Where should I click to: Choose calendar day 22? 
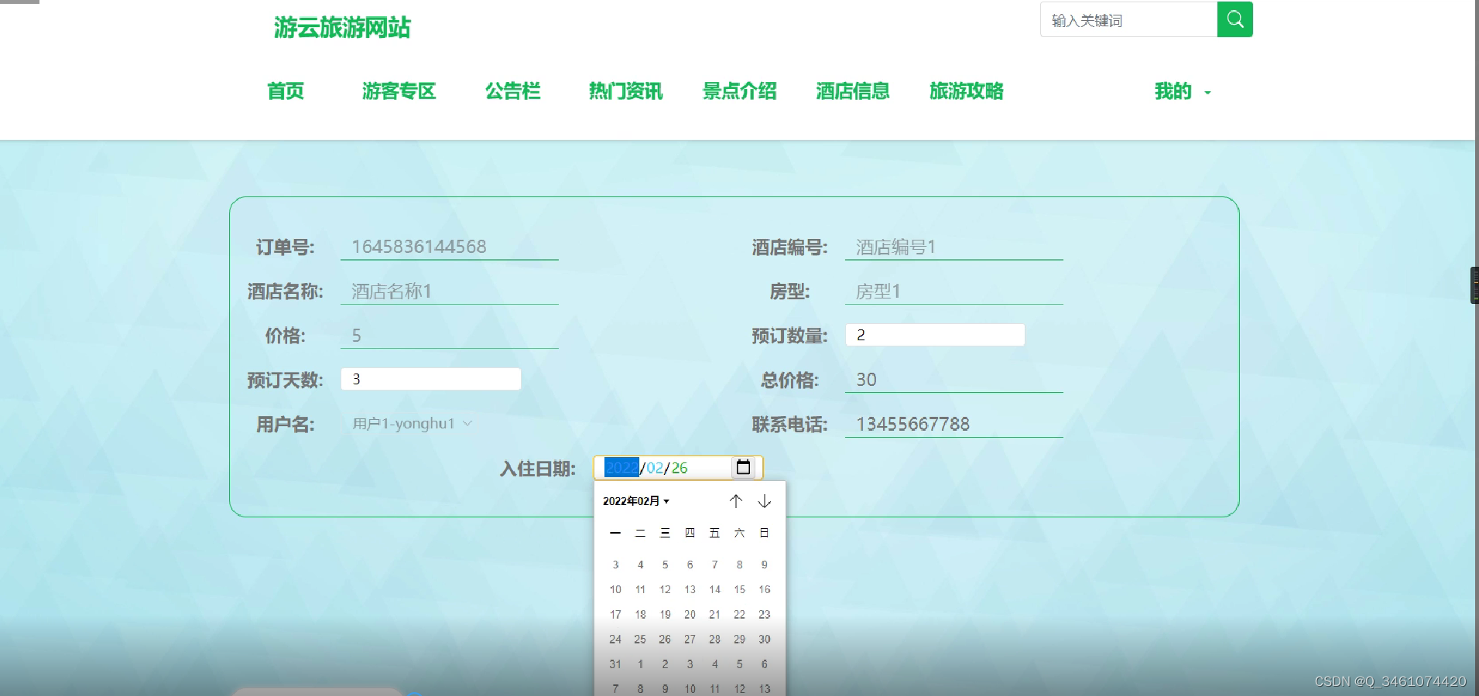pyautogui.click(x=740, y=614)
